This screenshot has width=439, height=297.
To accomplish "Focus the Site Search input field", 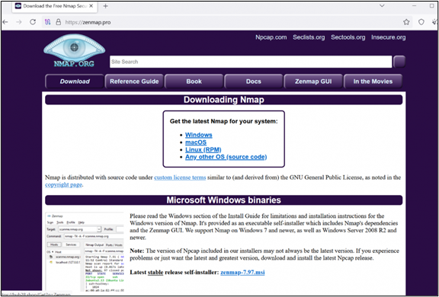I will pos(251,62).
